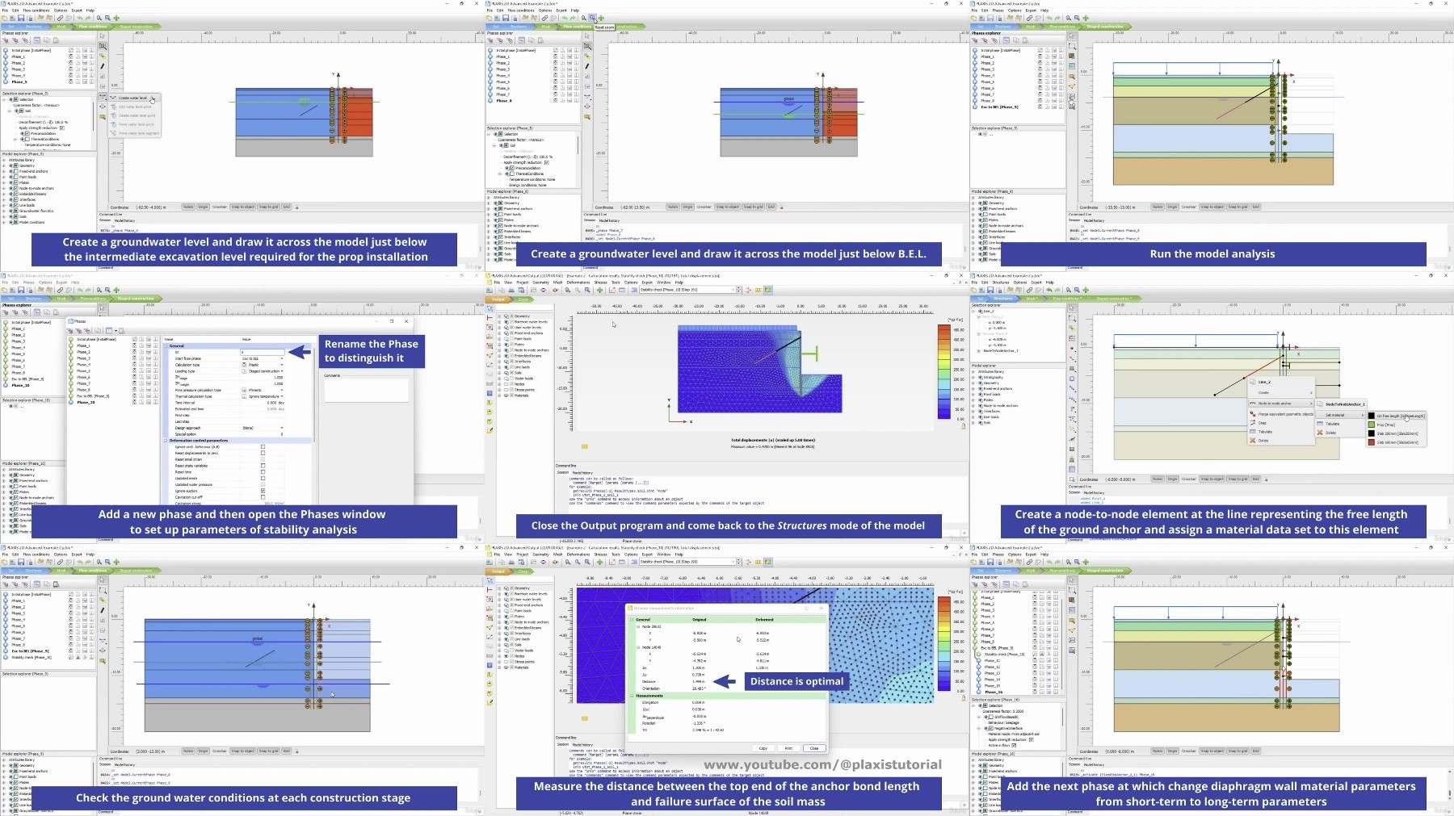This screenshot has height=816, width=1454.
Task: Toggle Plates checkbox in Output model tree
Action: [512, 345]
